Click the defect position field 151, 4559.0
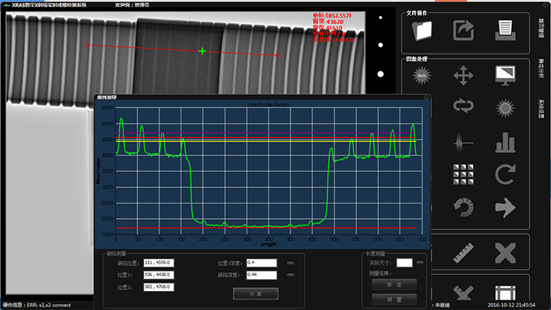 click(159, 263)
